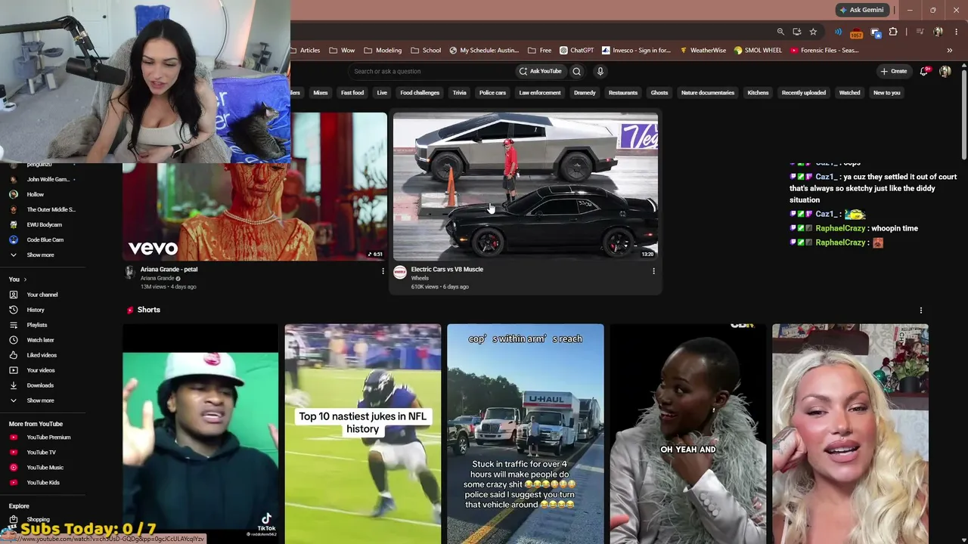Open the U-Haul traffic Short
This screenshot has width=968, height=544.
point(525,434)
